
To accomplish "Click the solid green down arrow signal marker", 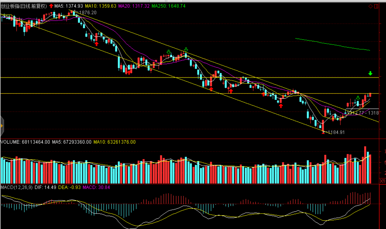I will (x=370, y=74).
